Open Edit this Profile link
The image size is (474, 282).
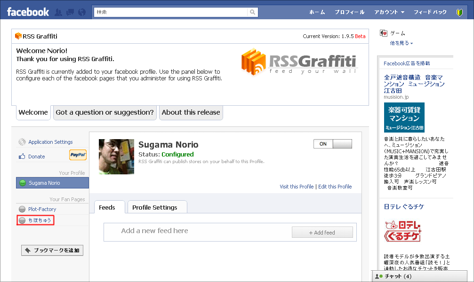coord(335,187)
